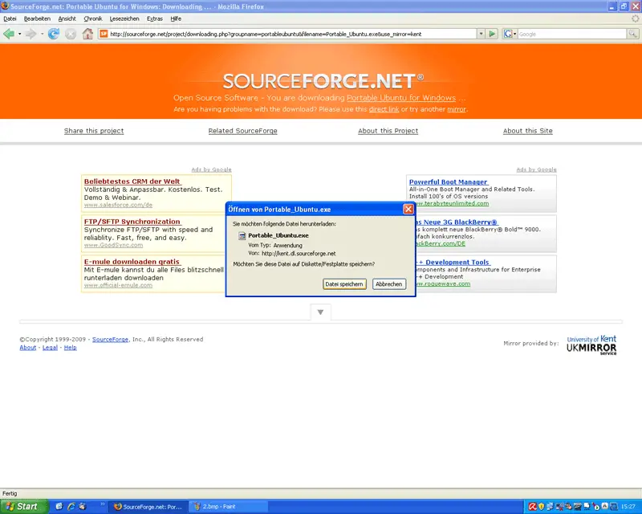
Task: Click the taskbar clock showing 15:27
Action: [x=628, y=507]
